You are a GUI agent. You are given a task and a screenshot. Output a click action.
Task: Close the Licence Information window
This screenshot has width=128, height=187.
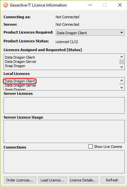click(120, 5)
